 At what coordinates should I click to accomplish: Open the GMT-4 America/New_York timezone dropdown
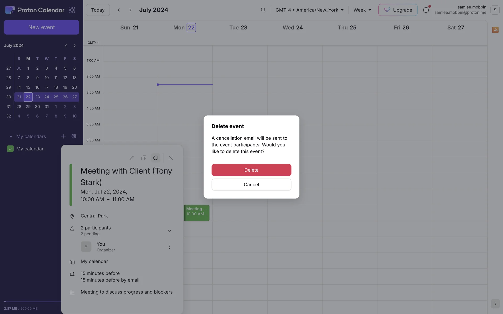(x=309, y=10)
